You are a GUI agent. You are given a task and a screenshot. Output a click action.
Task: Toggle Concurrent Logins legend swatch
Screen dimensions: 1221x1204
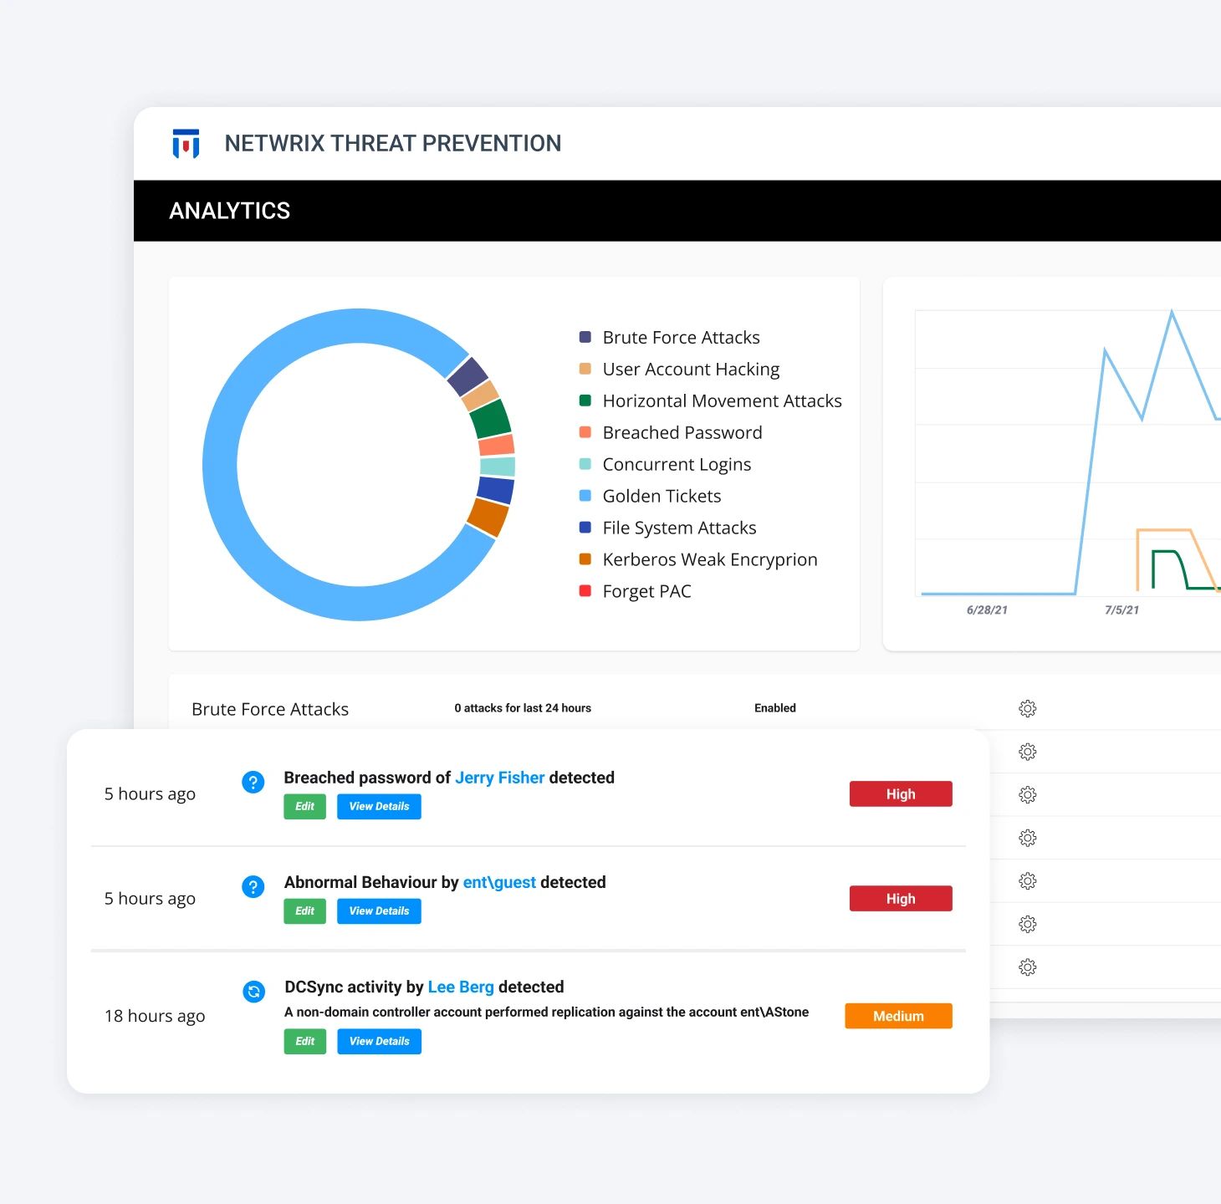[x=585, y=464]
